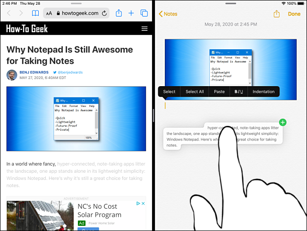Choose Indentation in the edit menu
This screenshot has height=231, width=307.
click(x=264, y=92)
